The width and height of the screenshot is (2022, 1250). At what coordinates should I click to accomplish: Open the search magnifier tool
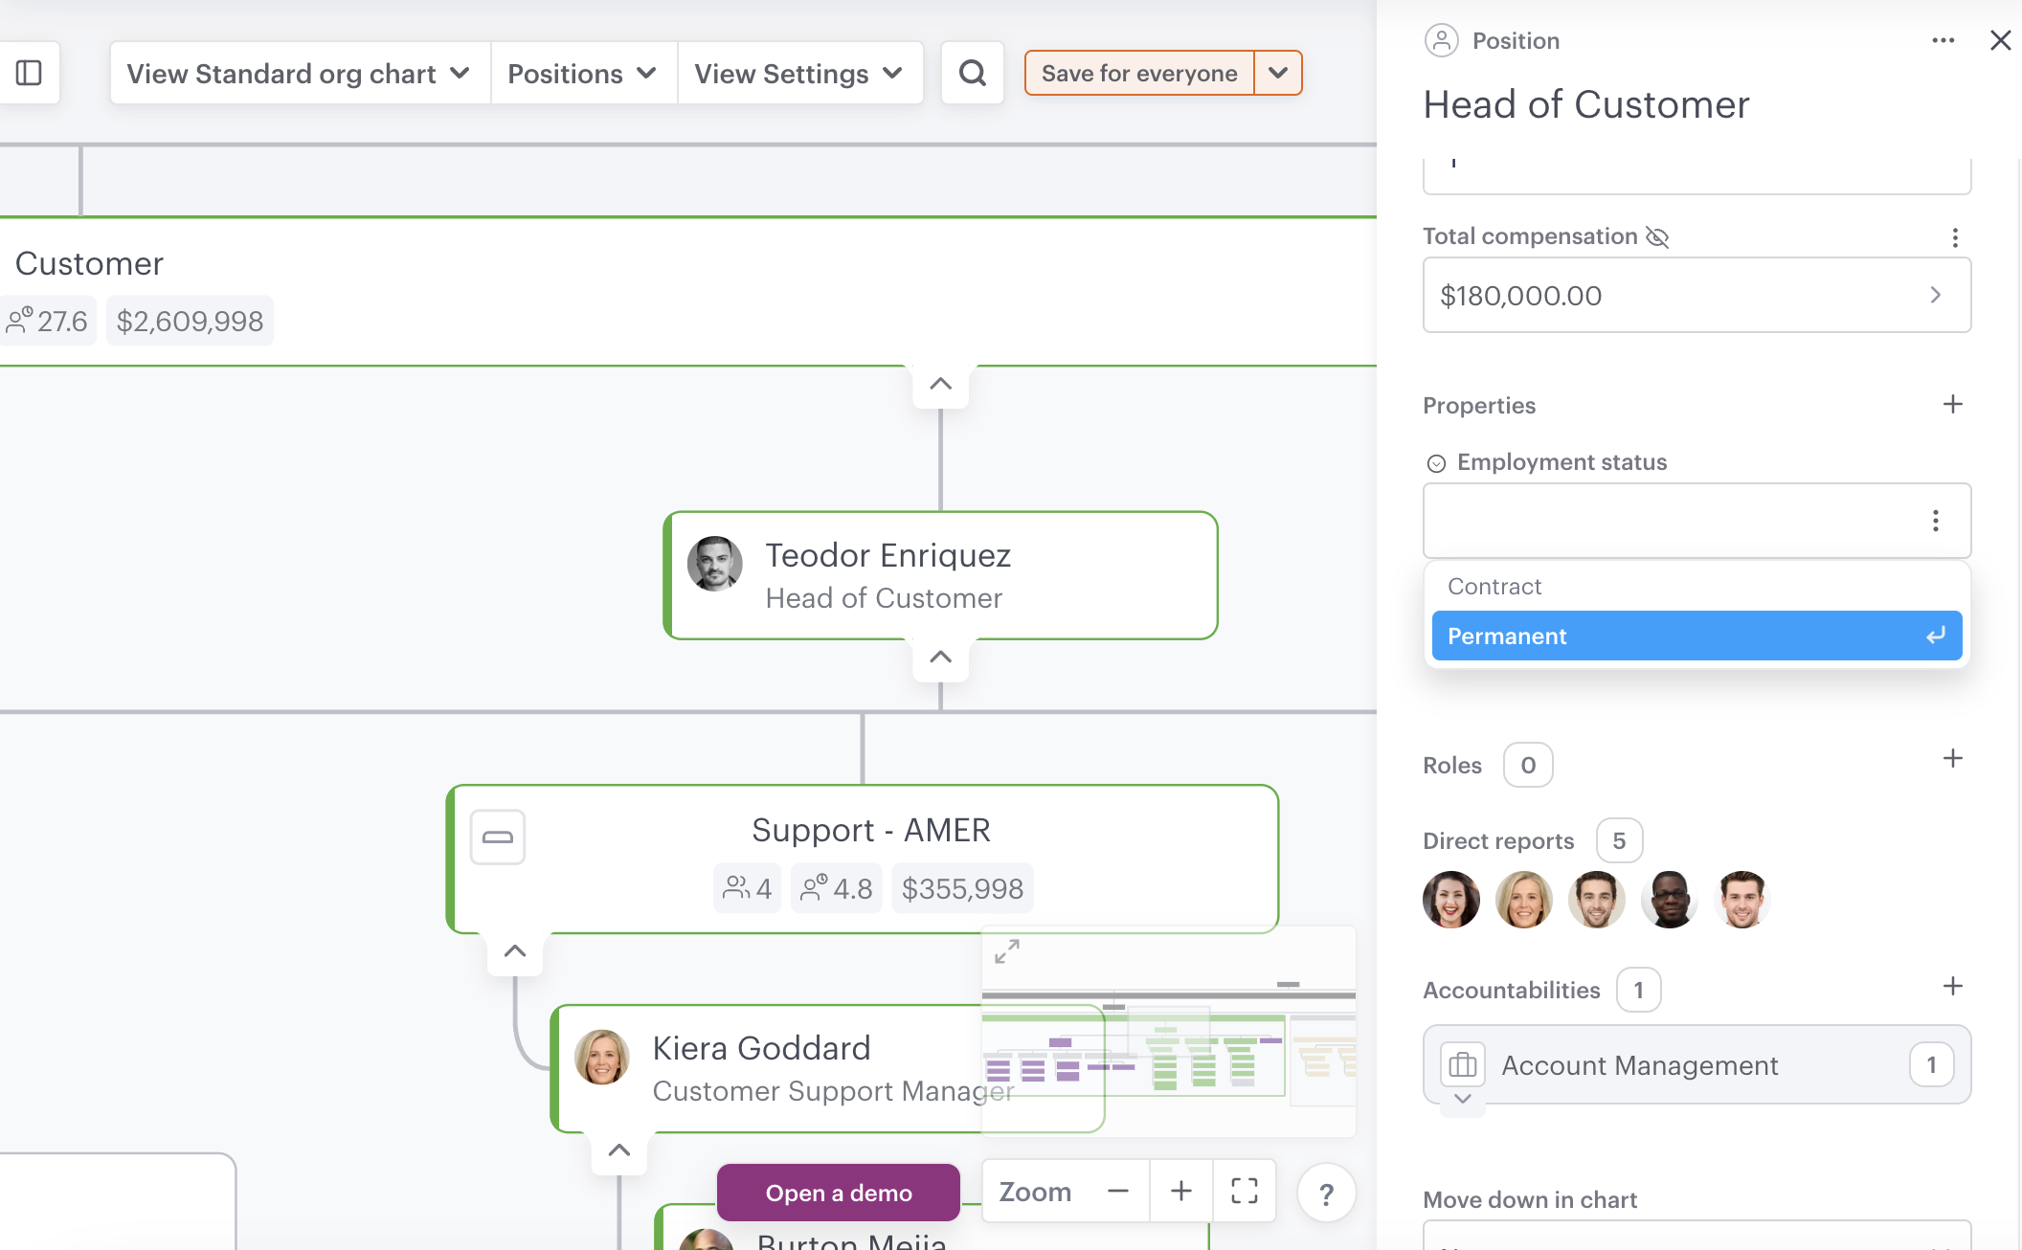click(972, 73)
